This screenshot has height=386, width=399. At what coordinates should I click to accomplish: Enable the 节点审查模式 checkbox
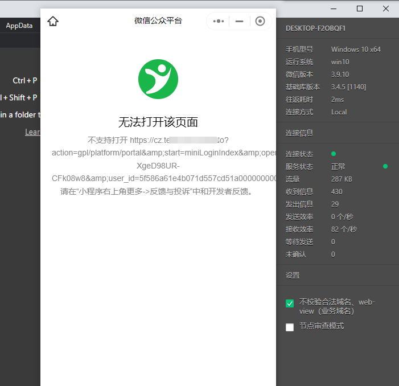tap(290, 327)
